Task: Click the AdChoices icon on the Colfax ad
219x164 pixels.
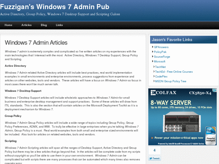Action: [214, 90]
